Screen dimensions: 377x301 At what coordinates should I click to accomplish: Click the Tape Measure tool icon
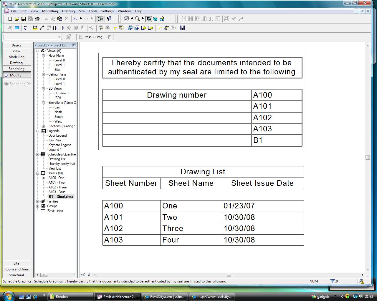coord(35,28)
